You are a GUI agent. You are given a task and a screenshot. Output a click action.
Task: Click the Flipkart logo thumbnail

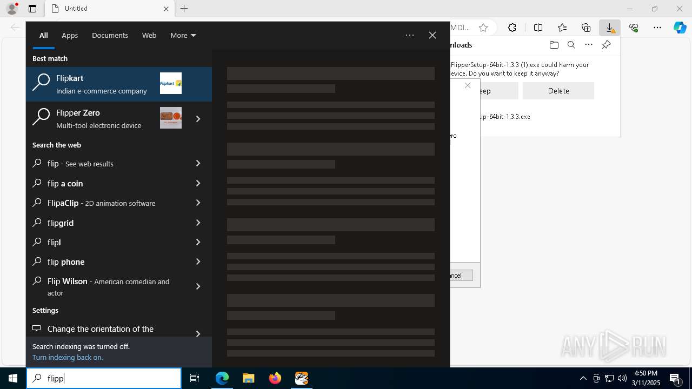pyautogui.click(x=171, y=83)
